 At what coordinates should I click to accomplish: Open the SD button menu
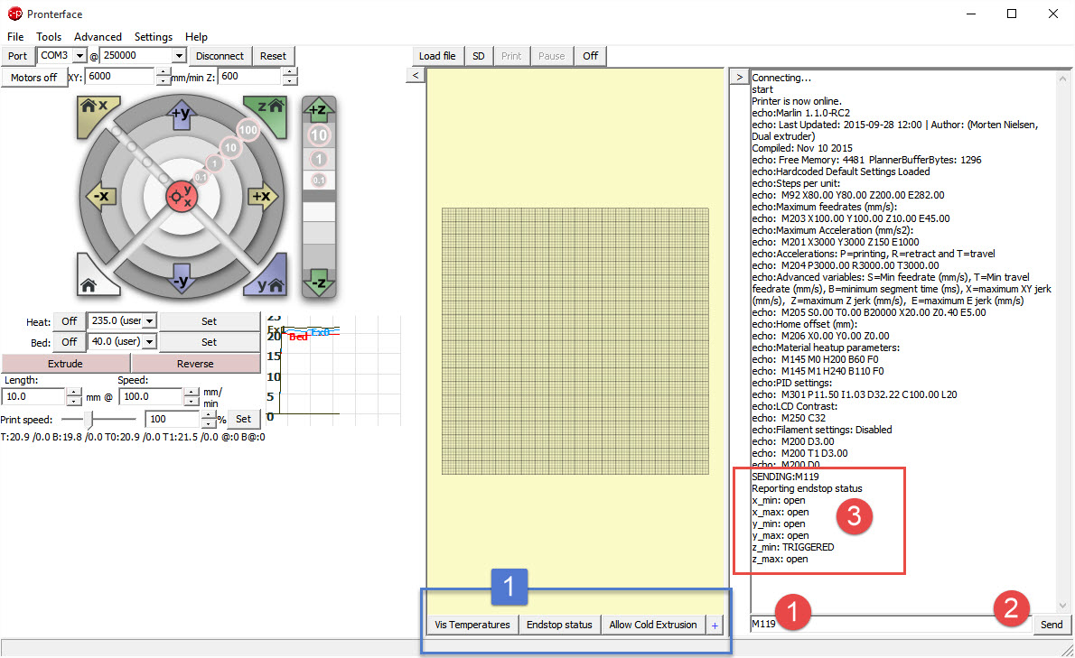click(479, 56)
